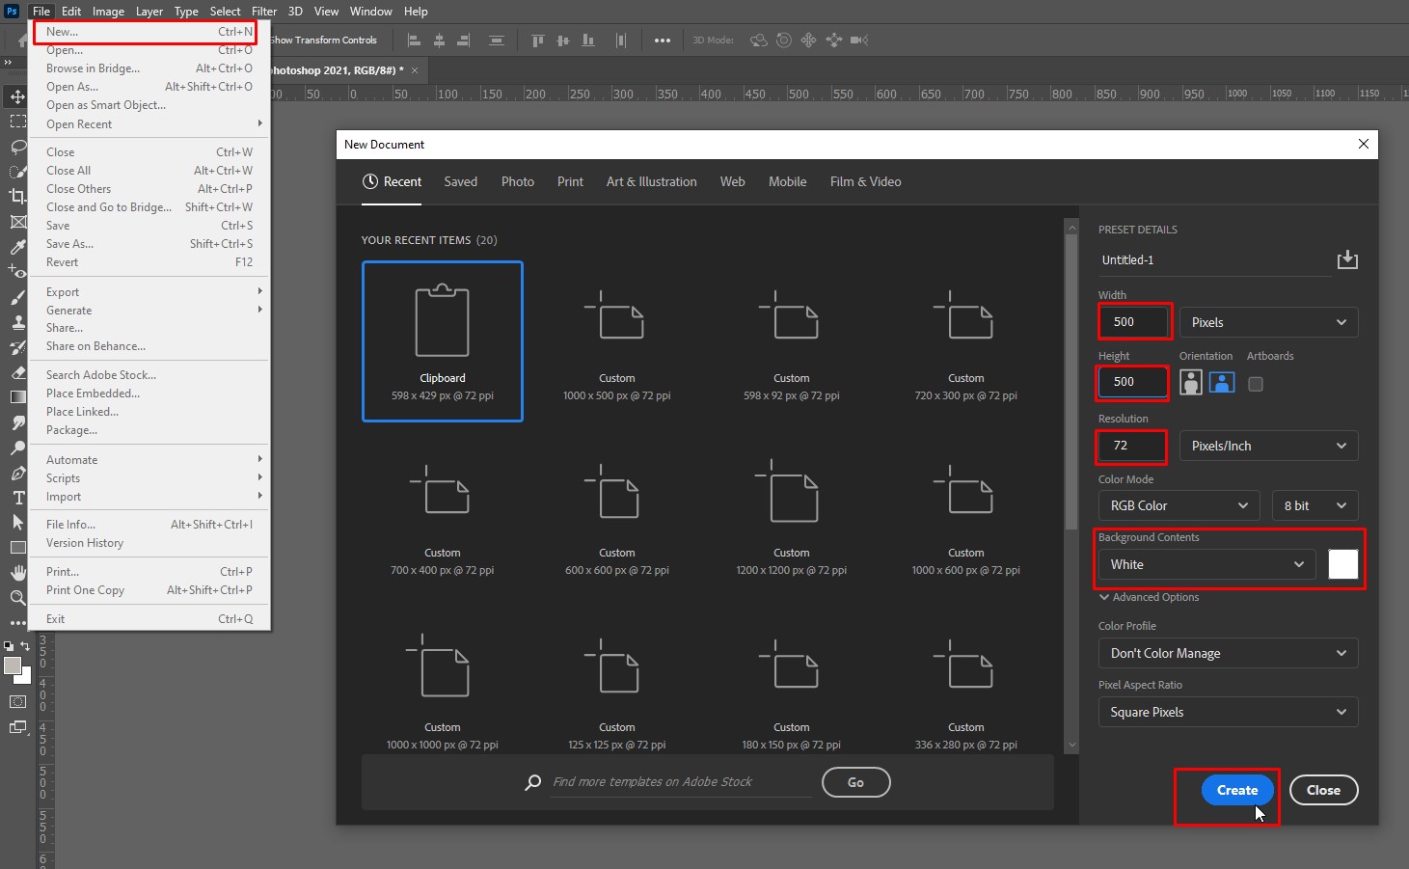Set orientation to portrait
This screenshot has width=1409, height=869.
pos(1191,383)
